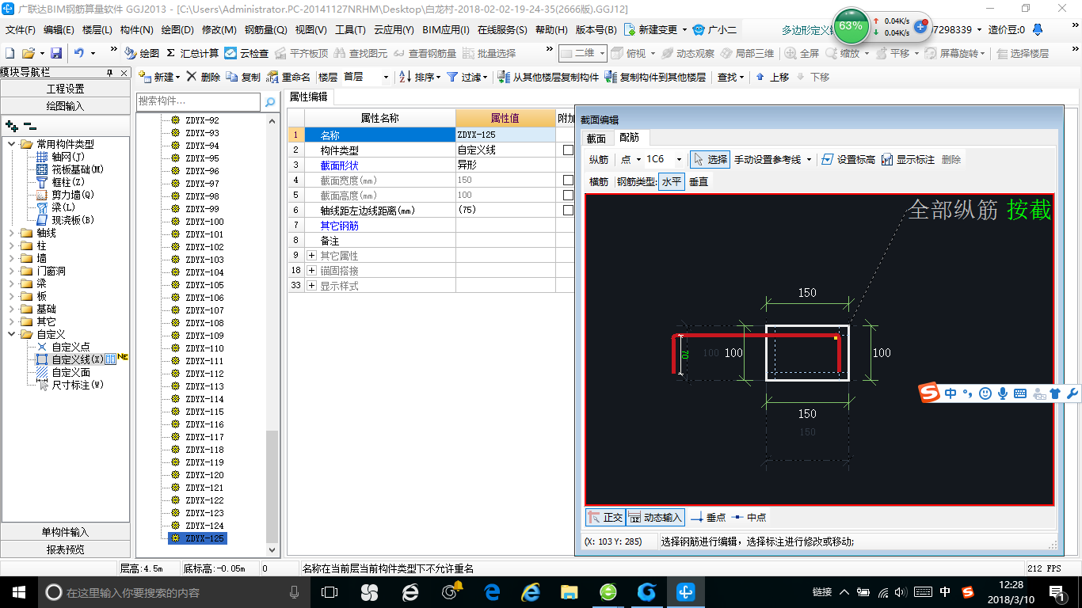Delete the component with 删除
The width and height of the screenshot is (1082, 608).
pyautogui.click(x=204, y=77)
